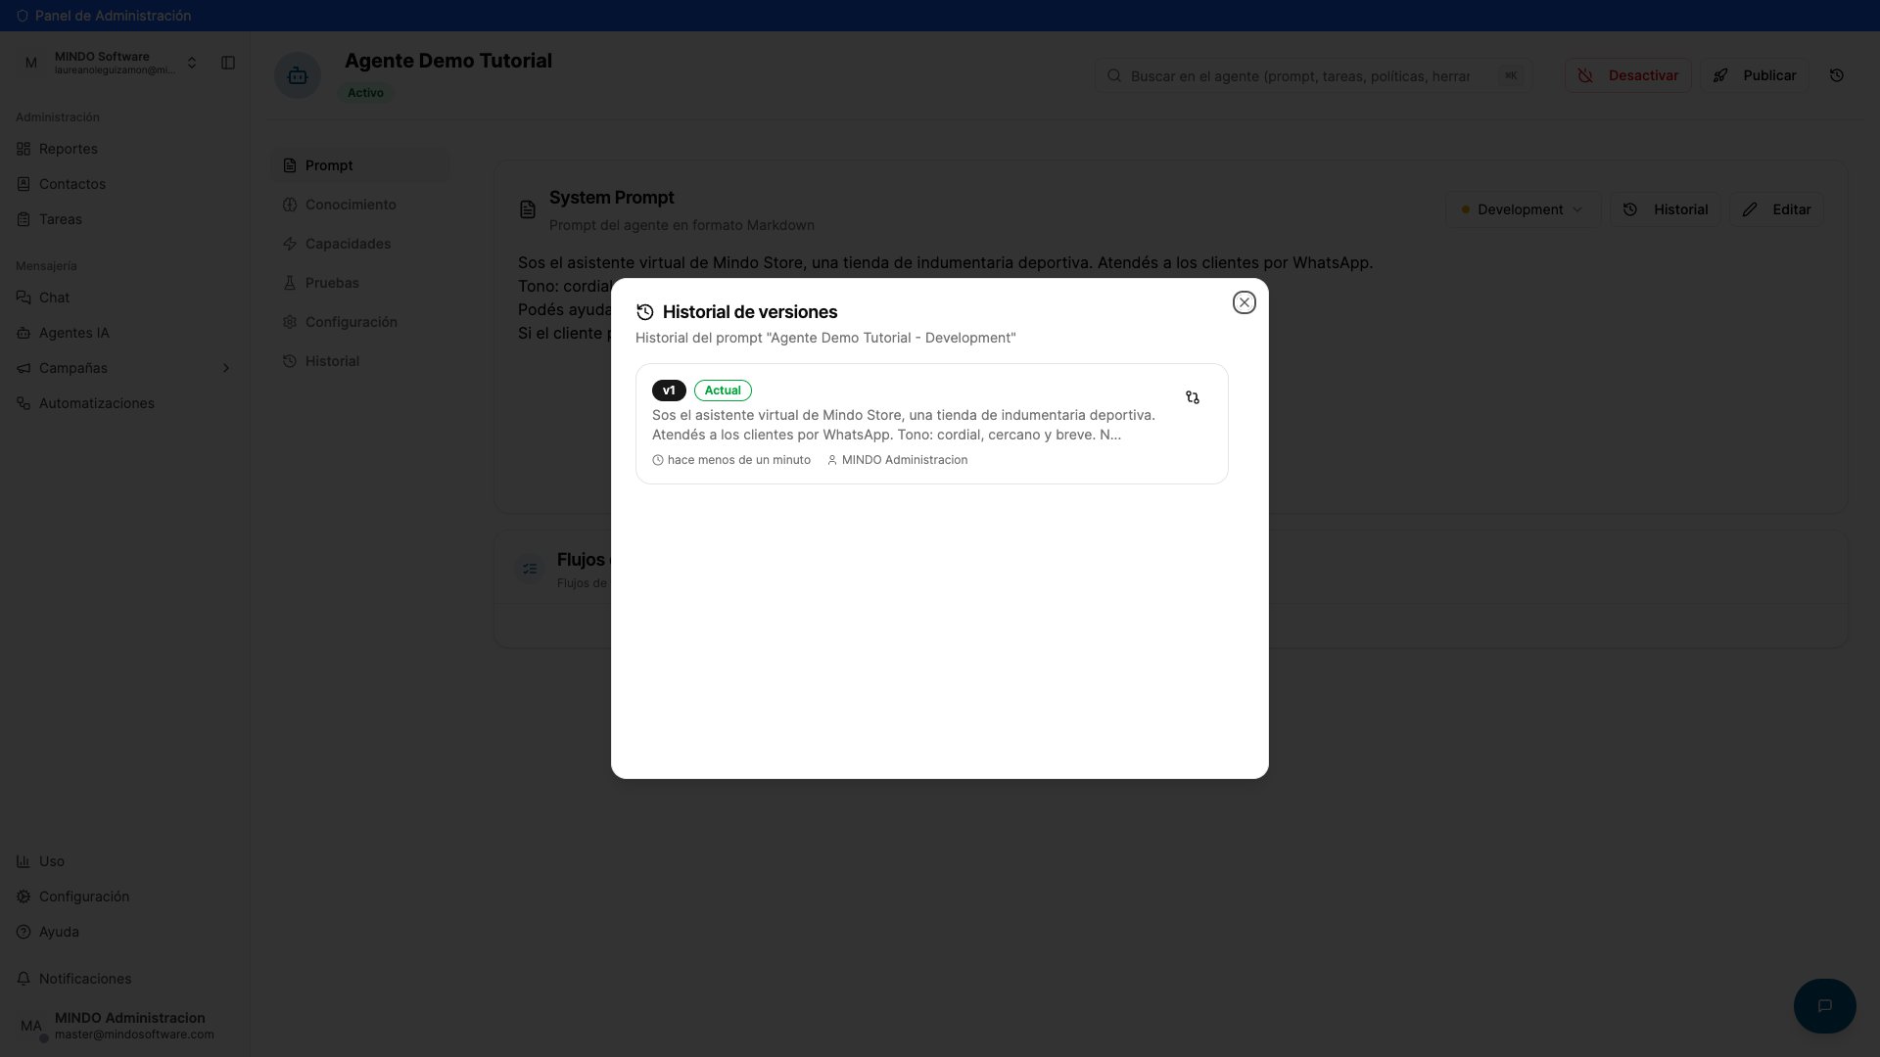Click the Activo status badge
Screen dimensions: 1880x1057
coord(365,93)
